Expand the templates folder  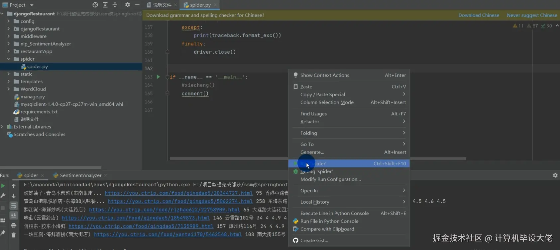click(x=9, y=82)
